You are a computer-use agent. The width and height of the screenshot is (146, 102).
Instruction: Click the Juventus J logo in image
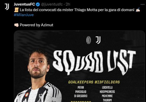(x=98, y=40)
